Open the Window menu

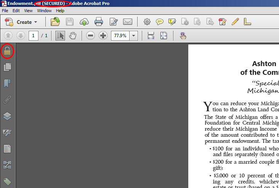coord(44,11)
